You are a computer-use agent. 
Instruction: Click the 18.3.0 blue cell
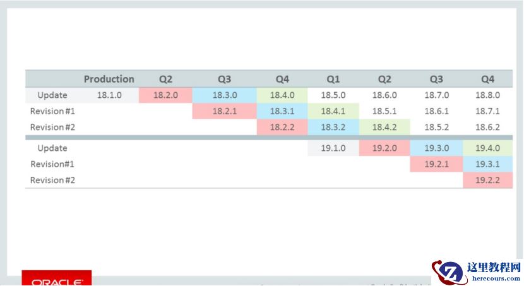point(224,95)
